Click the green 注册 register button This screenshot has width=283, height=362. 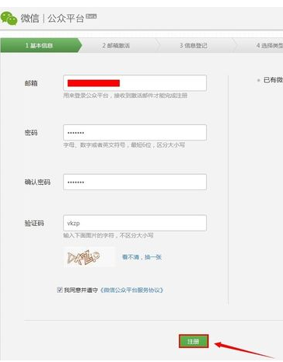coord(194,341)
